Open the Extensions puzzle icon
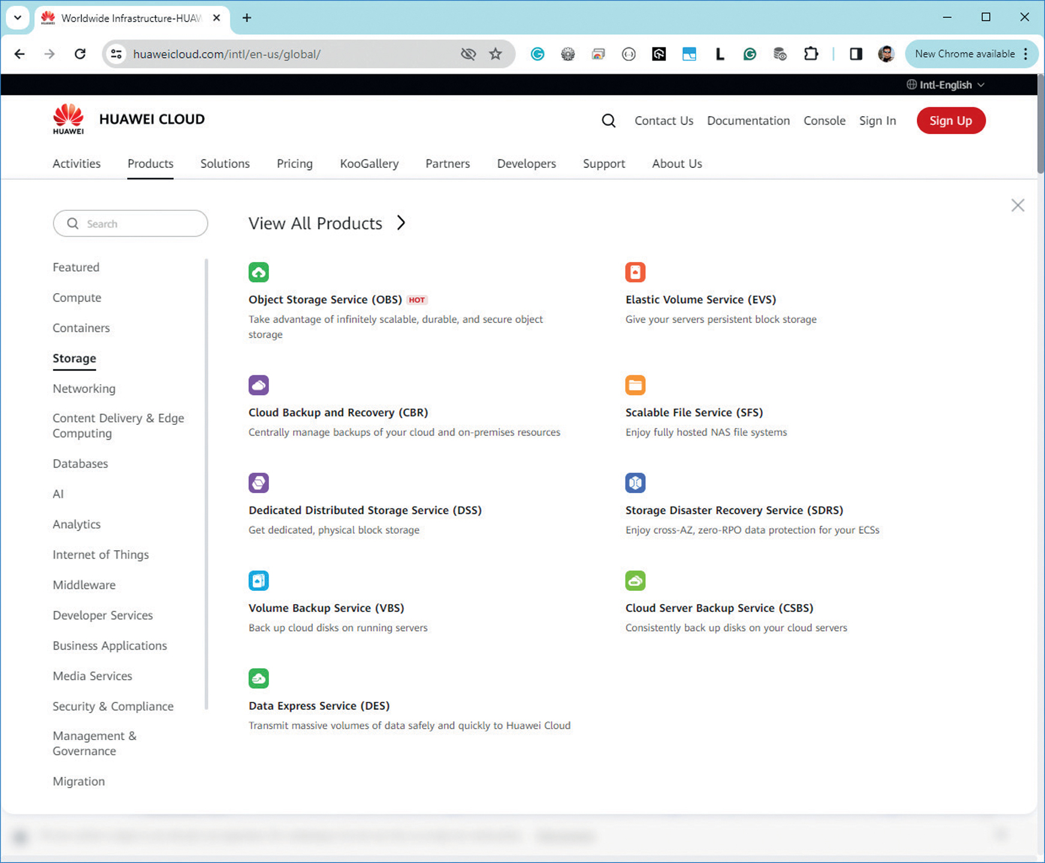Viewport: 1045px width, 863px height. (x=811, y=54)
